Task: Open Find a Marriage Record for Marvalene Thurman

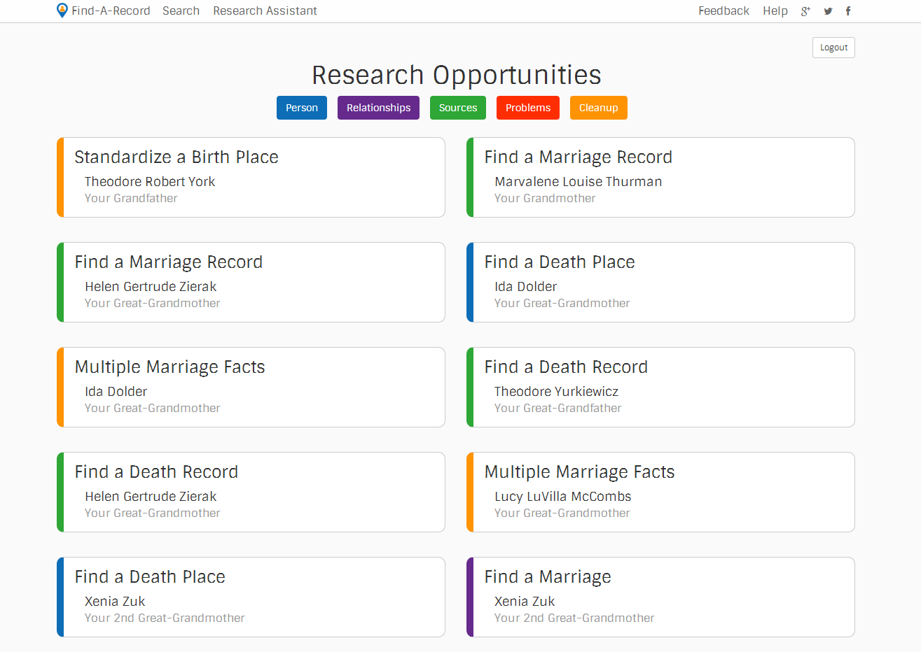Action: [x=660, y=177]
